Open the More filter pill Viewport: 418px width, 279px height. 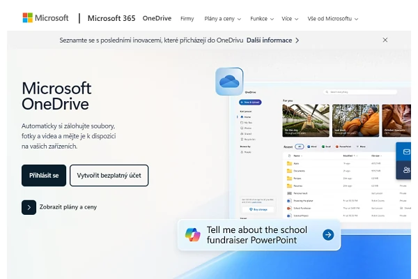pos(361,146)
